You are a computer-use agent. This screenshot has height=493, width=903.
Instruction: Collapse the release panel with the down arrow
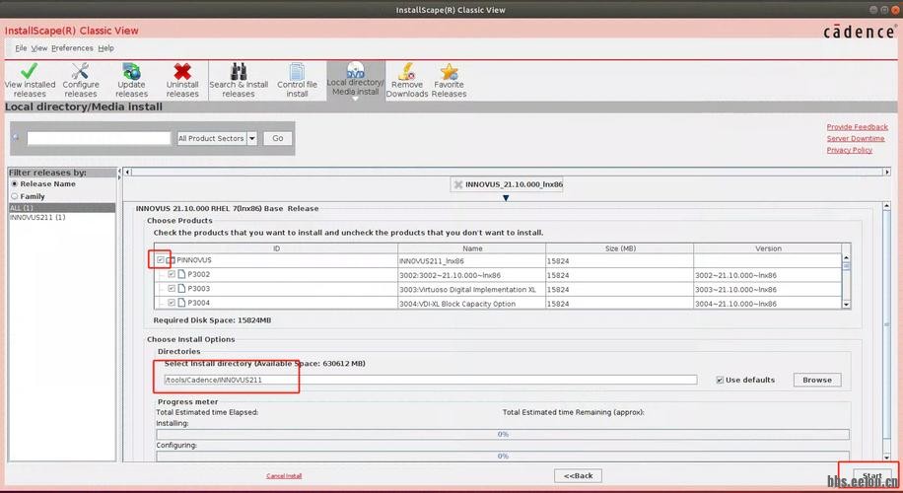click(506, 198)
